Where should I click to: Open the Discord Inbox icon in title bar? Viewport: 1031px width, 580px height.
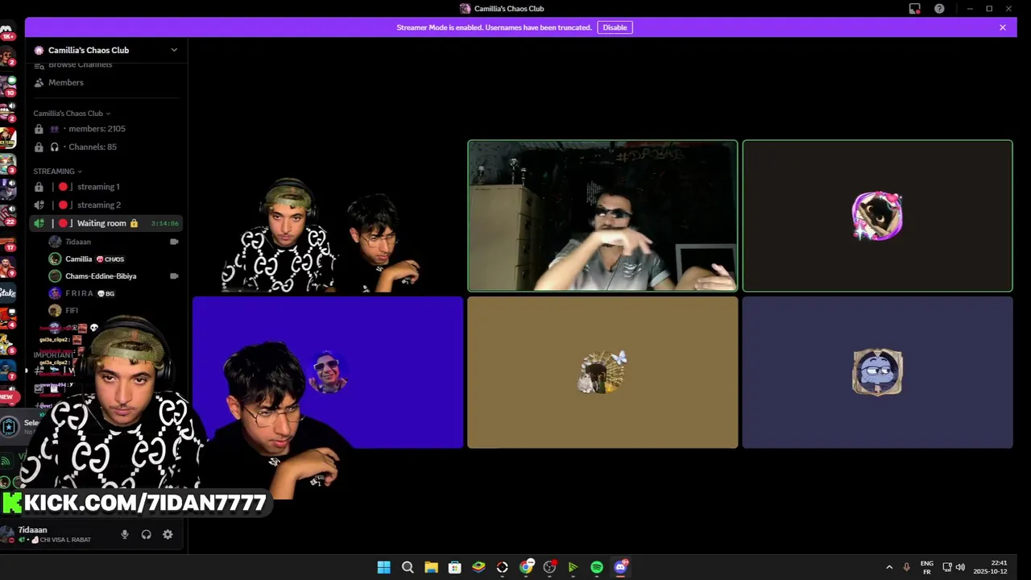click(x=915, y=8)
